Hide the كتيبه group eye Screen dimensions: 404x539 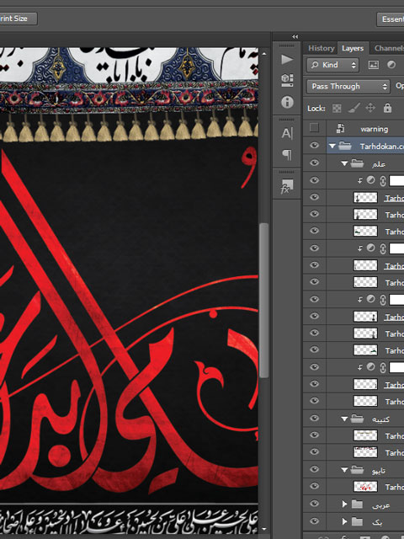pos(314,418)
